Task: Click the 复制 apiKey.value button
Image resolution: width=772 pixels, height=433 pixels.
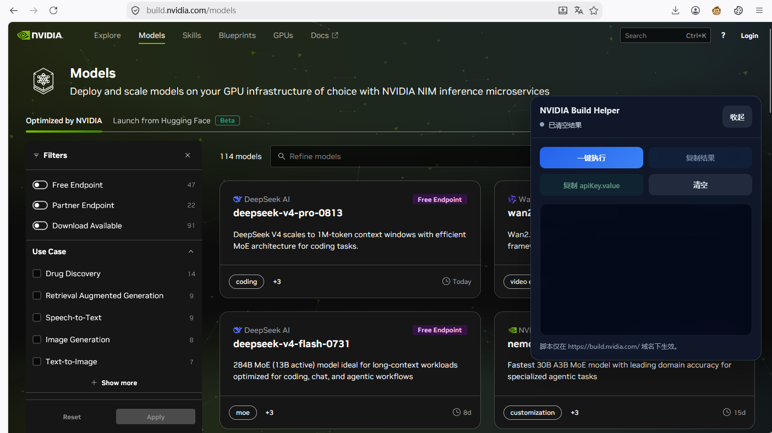Action: [592, 185]
